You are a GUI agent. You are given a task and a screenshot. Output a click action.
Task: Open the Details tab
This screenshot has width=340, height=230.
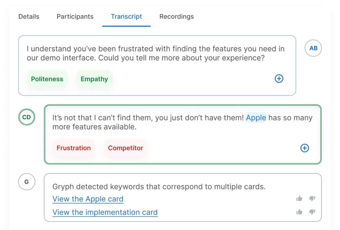(29, 16)
